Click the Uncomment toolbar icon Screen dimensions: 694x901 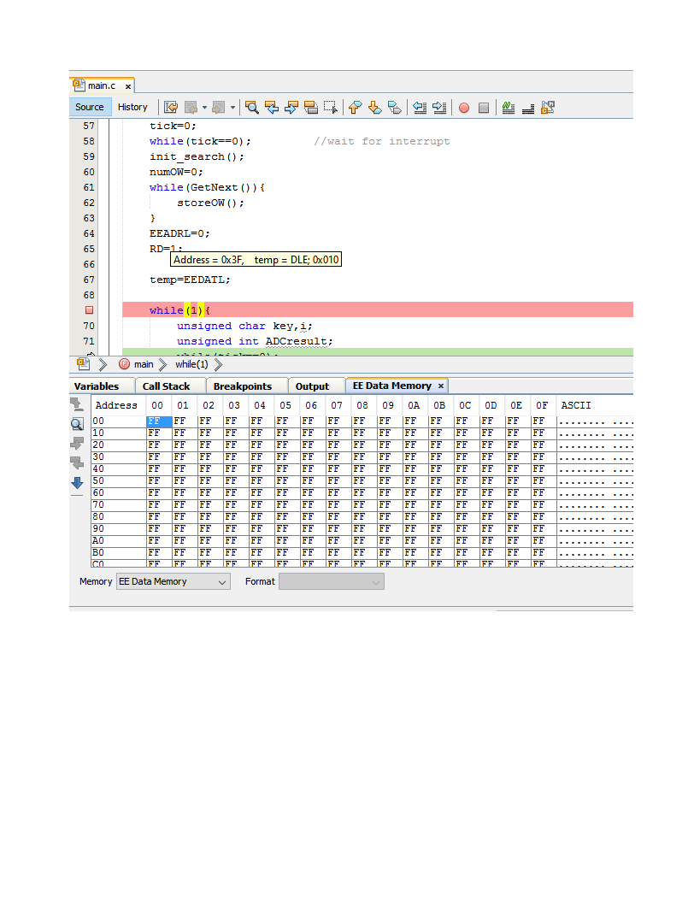coord(528,108)
